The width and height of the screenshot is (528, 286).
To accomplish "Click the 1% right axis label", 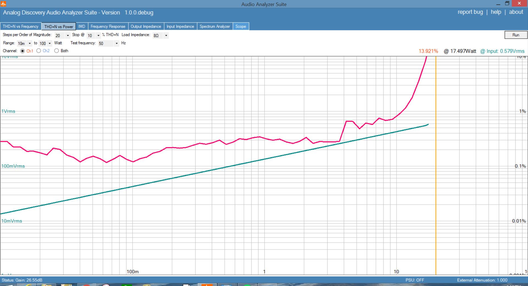I will tap(522, 111).
